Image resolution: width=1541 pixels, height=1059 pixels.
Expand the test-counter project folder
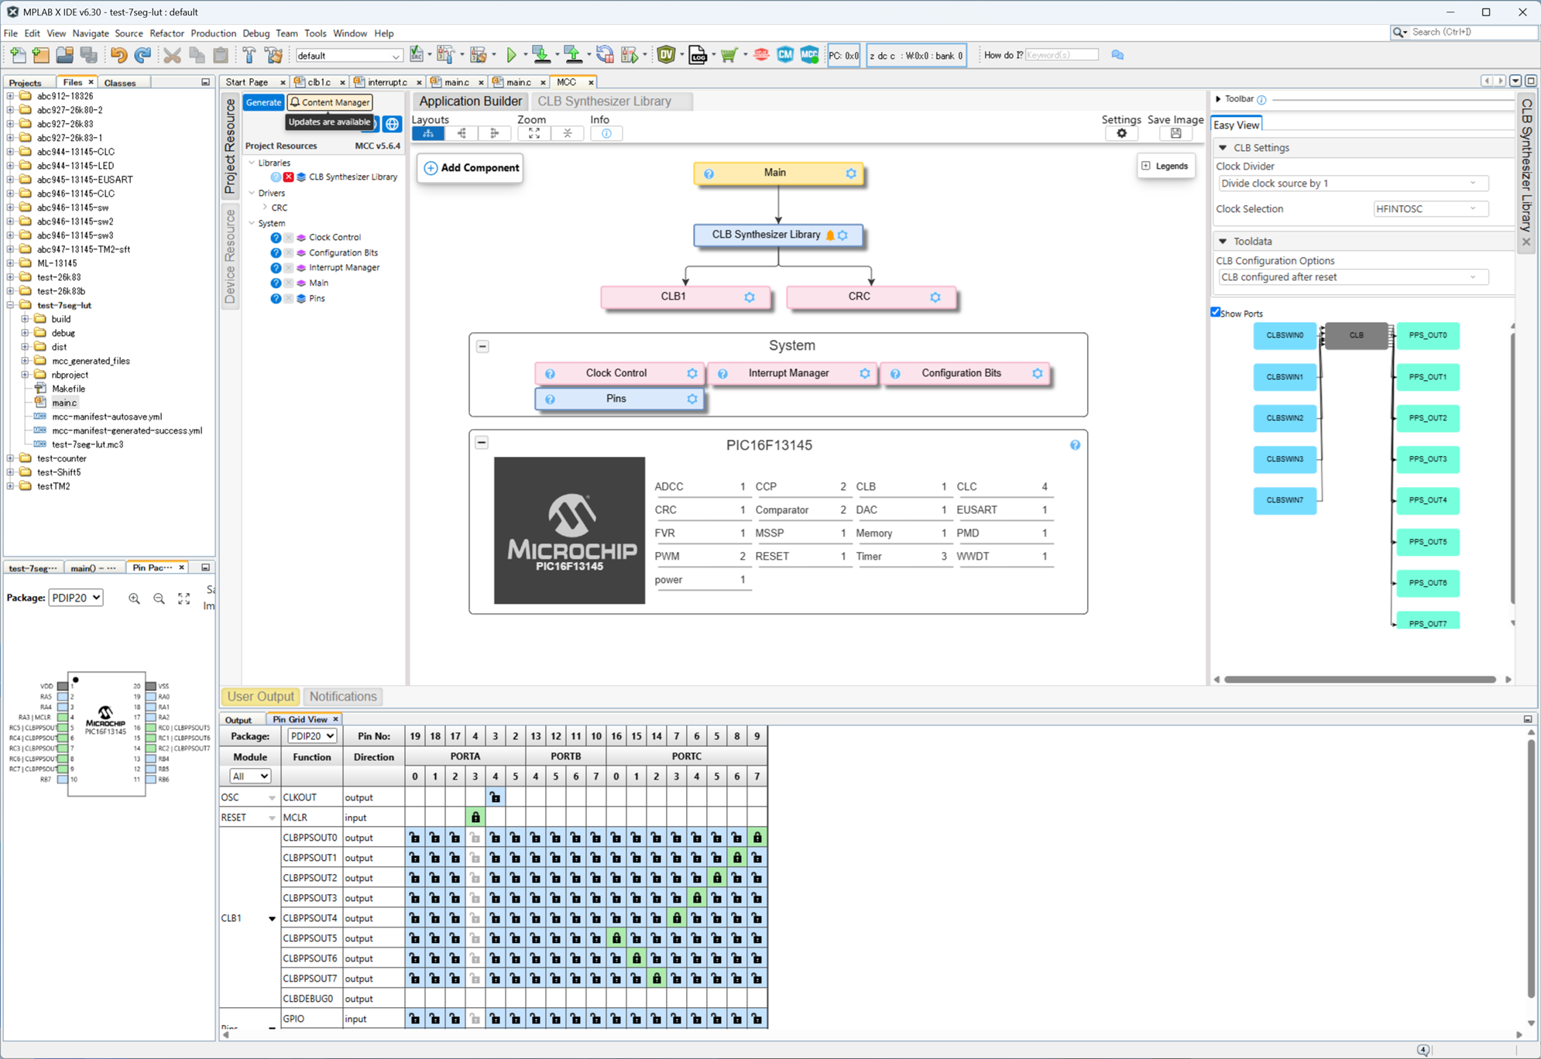point(11,458)
